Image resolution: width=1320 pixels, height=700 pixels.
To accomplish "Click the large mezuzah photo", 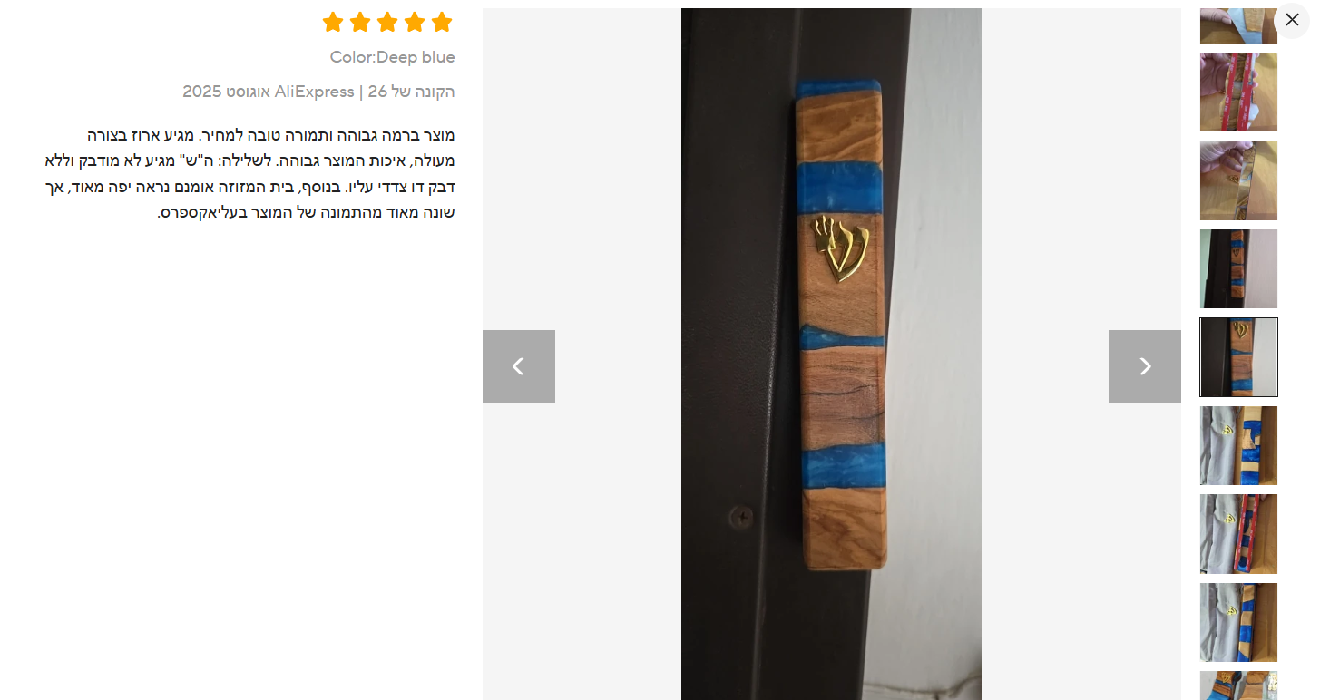I will coord(831,354).
